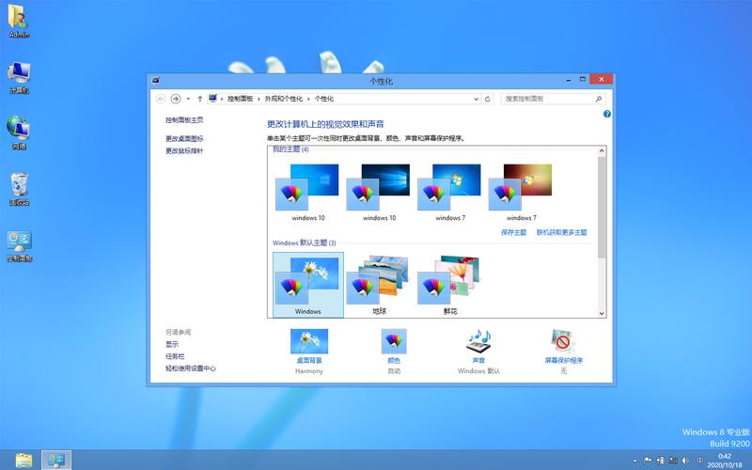Click the forward arrow in the navigation bar

(x=176, y=99)
